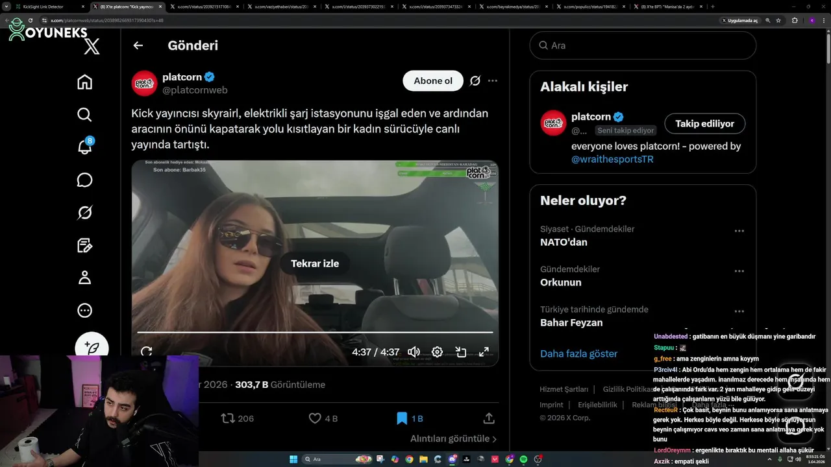Open Erişilebilirlik footer link

click(597, 405)
